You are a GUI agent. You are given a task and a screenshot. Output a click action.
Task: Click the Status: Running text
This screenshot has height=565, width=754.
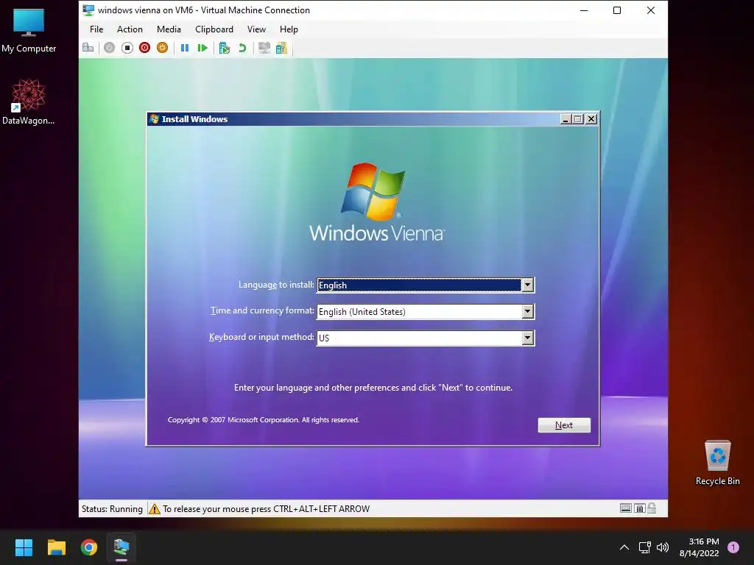pos(112,509)
